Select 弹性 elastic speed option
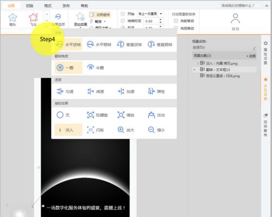The width and height of the screenshot is (272, 217). point(156,91)
